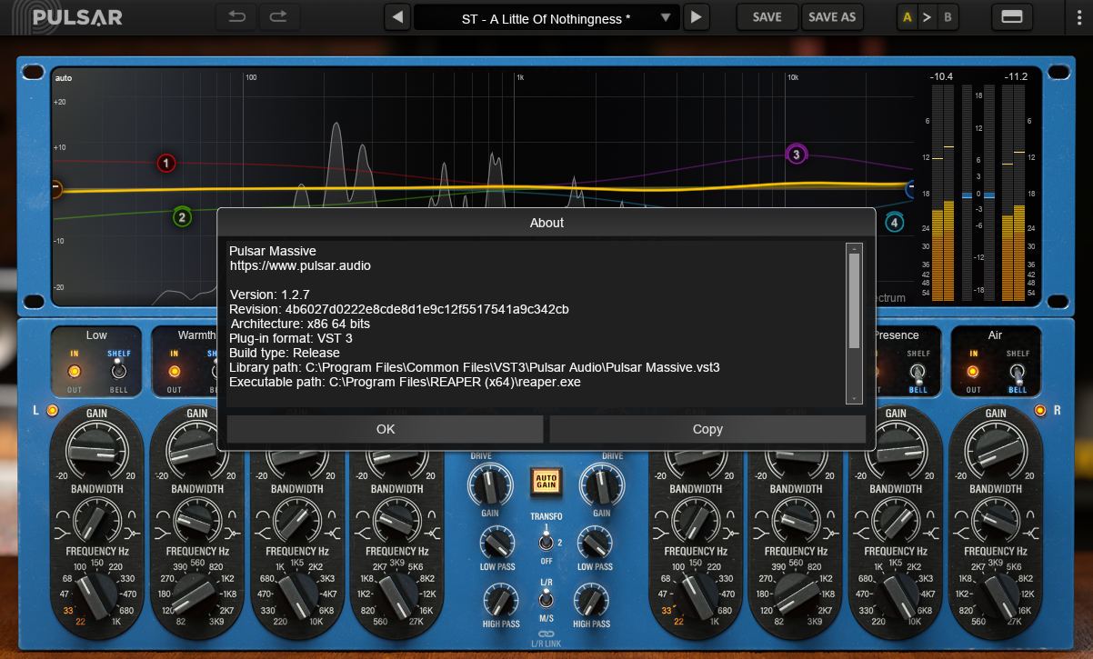
Task: Click the right HIGH PASS filter knob
Action: 591,601
